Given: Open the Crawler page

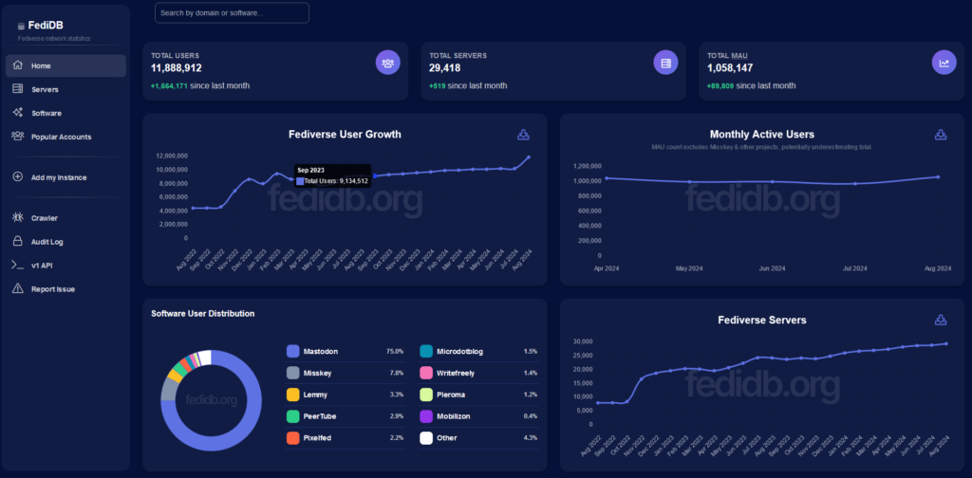Looking at the screenshot, I should point(65,218).
